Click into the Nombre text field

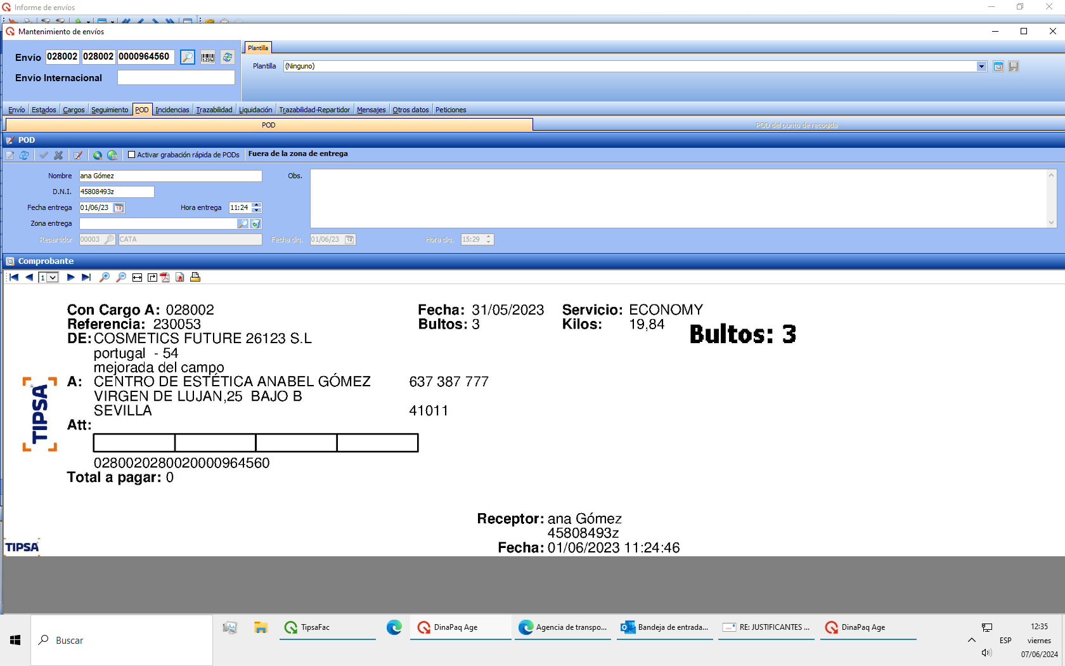coord(170,176)
